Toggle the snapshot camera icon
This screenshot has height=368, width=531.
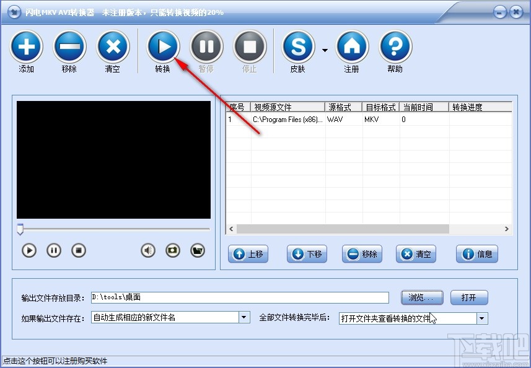tap(174, 250)
